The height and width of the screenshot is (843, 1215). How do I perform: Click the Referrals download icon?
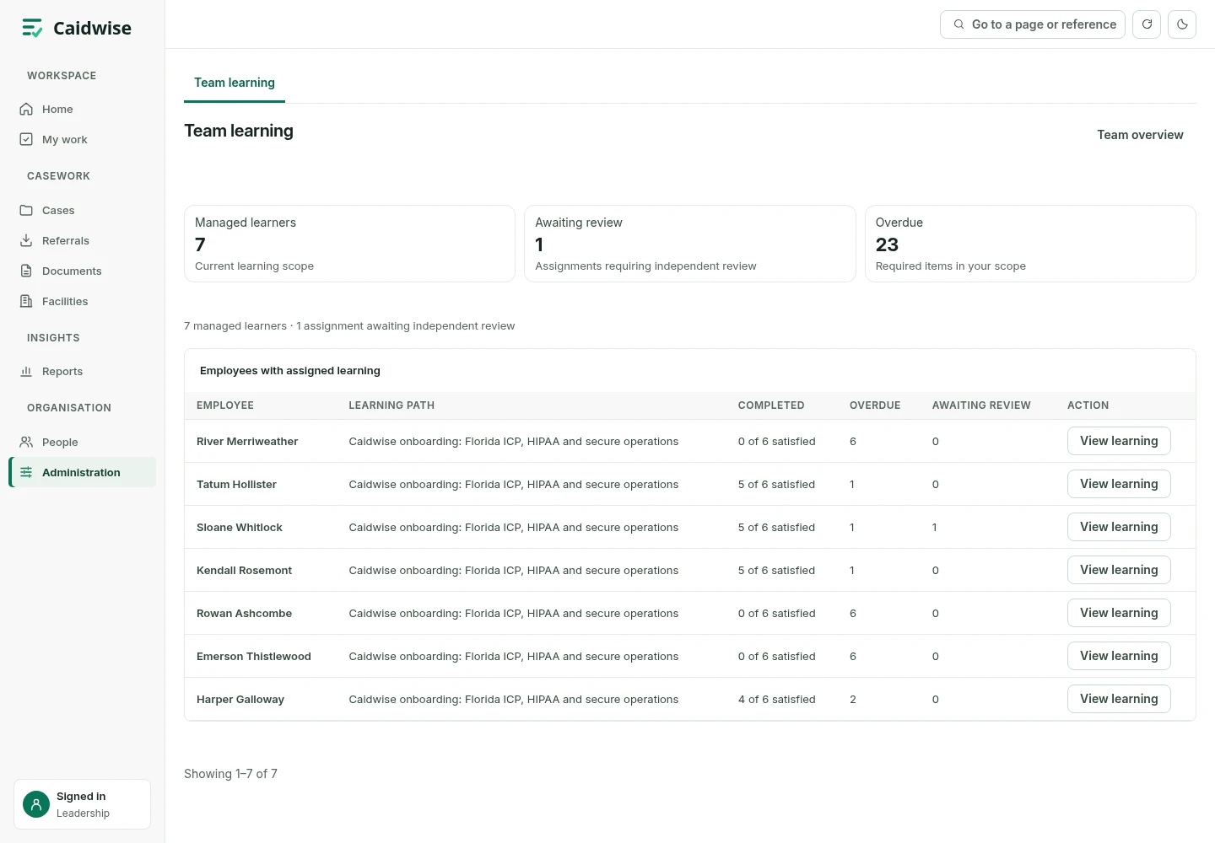point(26,240)
